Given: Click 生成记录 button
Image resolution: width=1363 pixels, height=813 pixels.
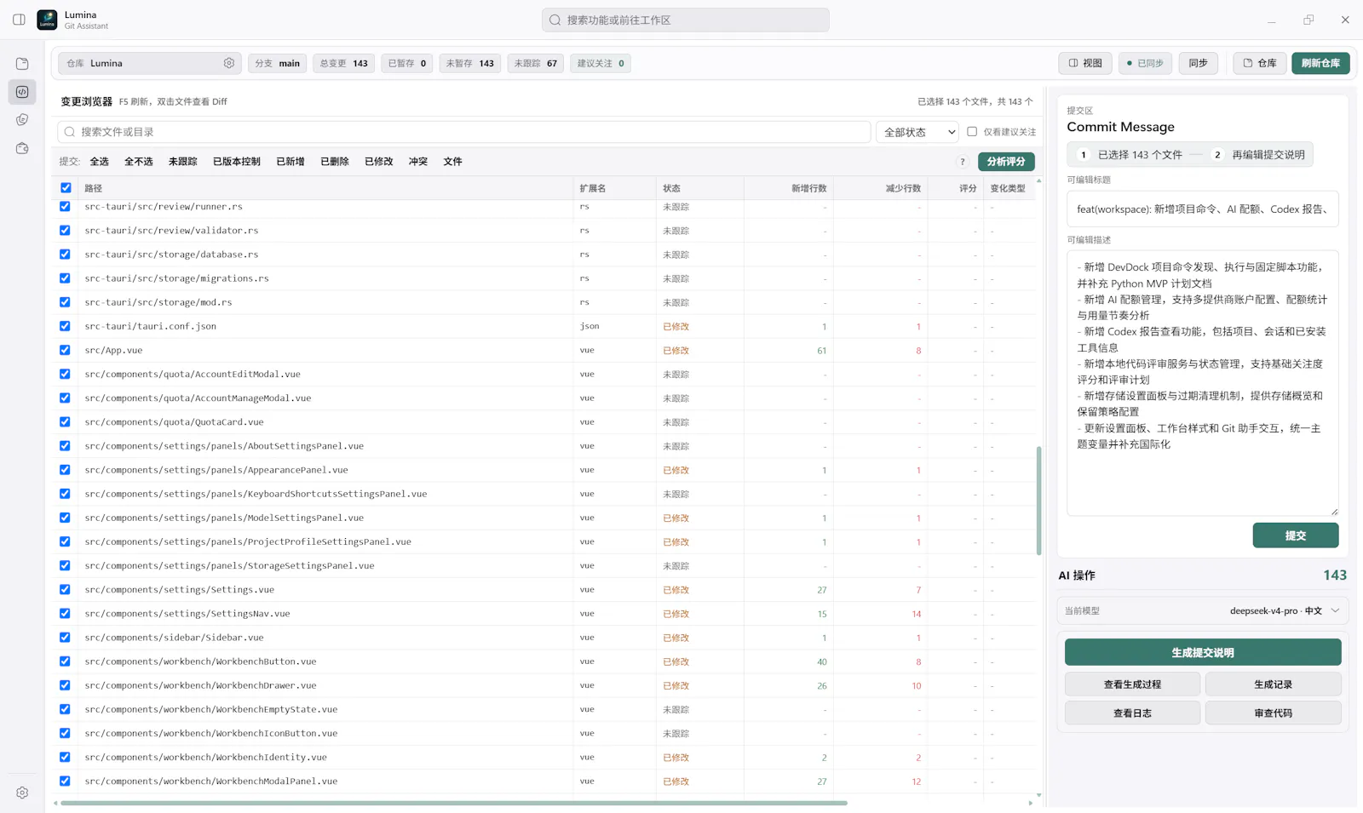Looking at the screenshot, I should pyautogui.click(x=1273, y=684).
